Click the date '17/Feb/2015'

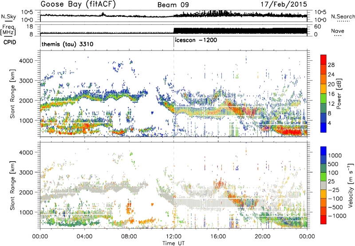pyautogui.click(x=284, y=4)
